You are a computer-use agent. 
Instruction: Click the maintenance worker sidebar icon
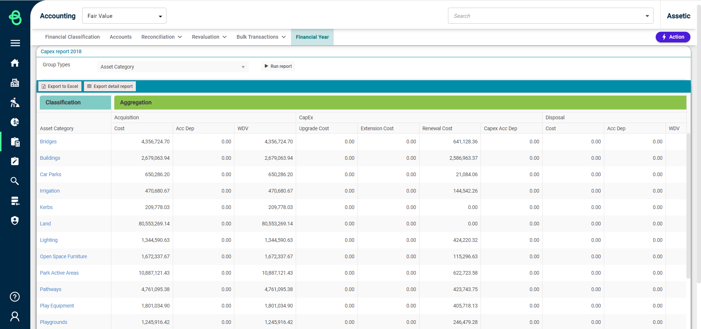[15, 102]
